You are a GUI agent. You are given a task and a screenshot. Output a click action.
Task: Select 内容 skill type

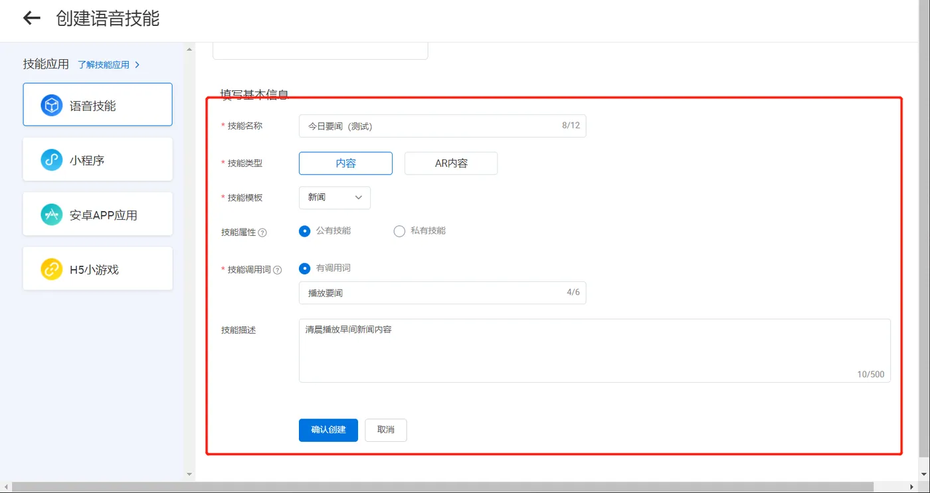[345, 163]
